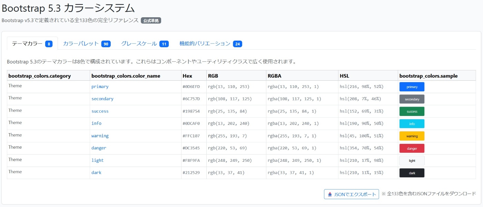Click the RGBA column header
Viewport: 483px width, 207px height.
302,76
